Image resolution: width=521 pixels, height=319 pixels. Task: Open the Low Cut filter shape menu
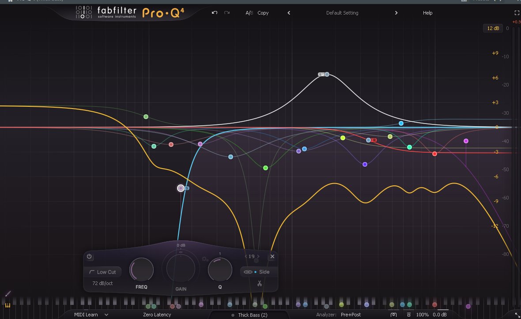(102, 272)
